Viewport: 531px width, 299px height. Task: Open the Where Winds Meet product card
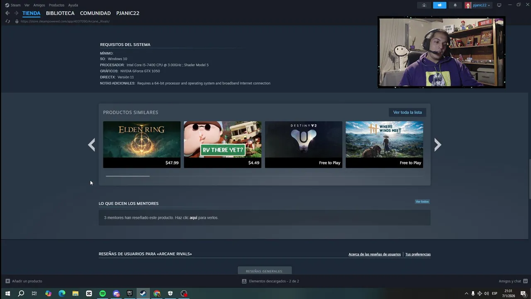(384, 145)
